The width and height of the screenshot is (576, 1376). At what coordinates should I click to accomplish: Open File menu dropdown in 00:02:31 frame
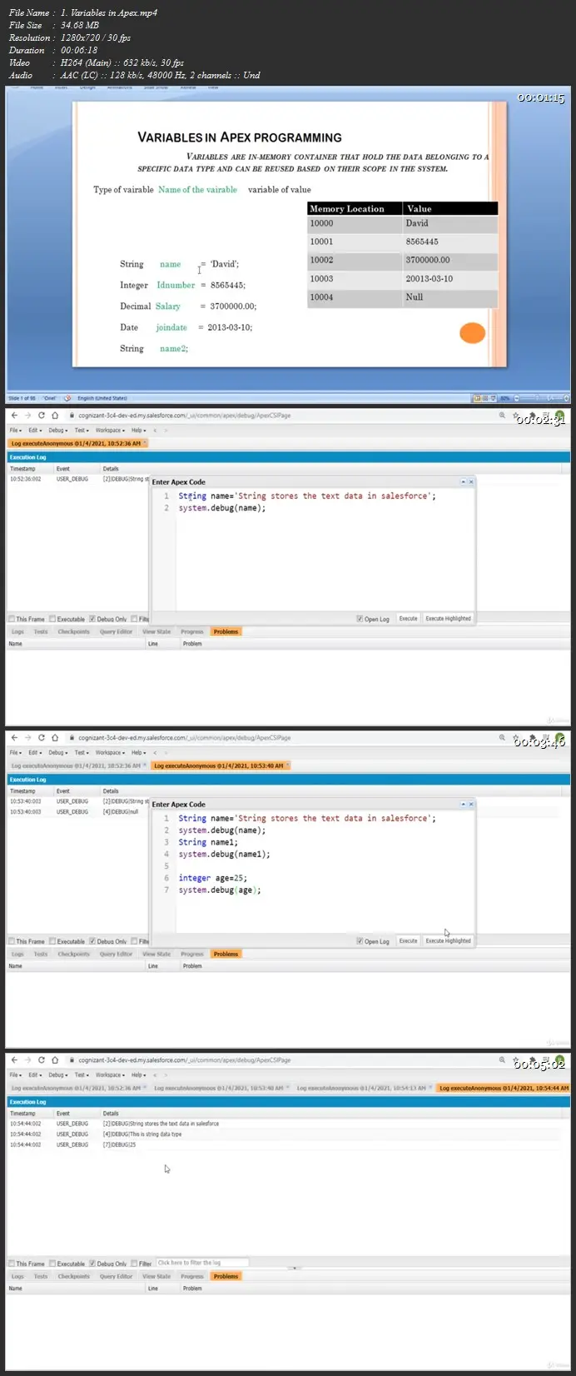click(15, 430)
